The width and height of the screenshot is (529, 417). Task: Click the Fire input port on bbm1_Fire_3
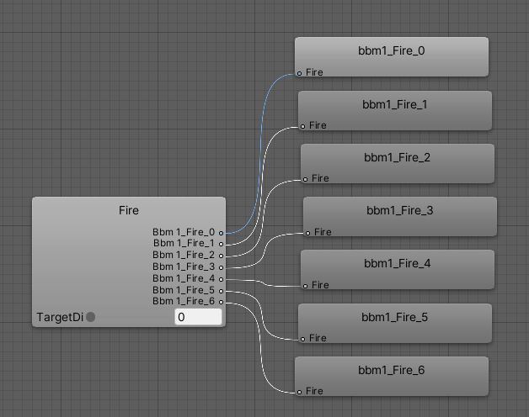[308, 232]
